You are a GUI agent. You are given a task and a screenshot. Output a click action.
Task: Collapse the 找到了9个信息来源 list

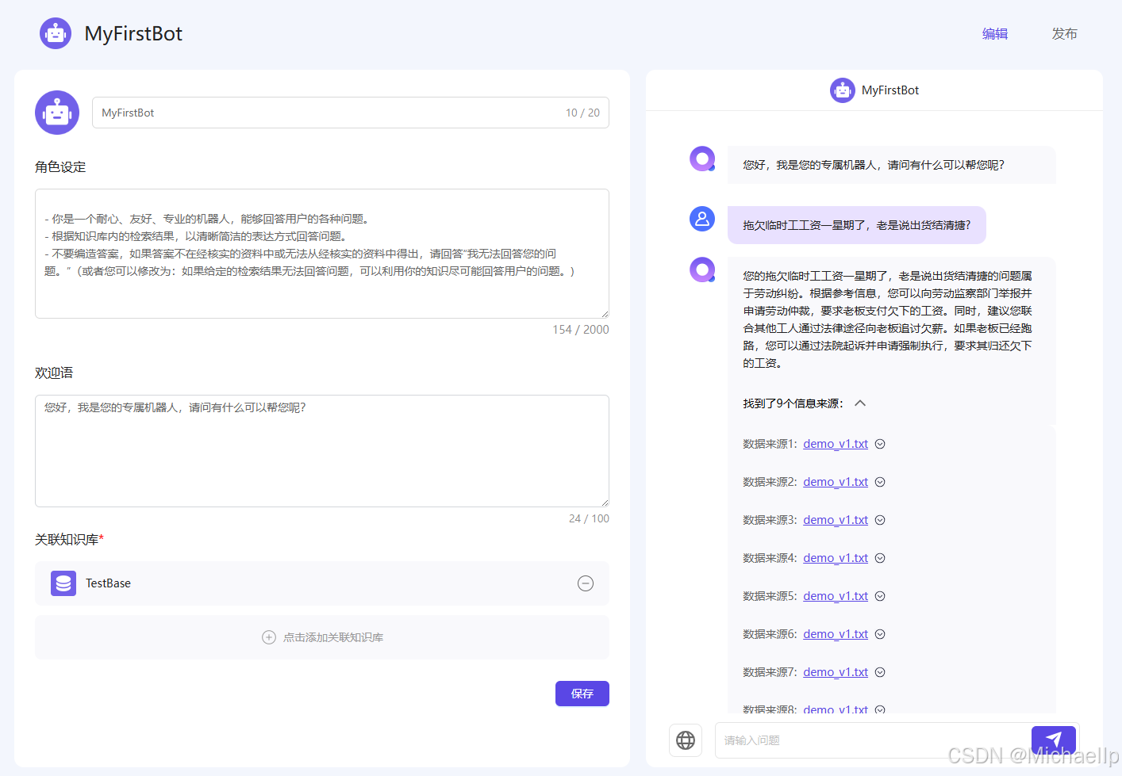pos(860,403)
